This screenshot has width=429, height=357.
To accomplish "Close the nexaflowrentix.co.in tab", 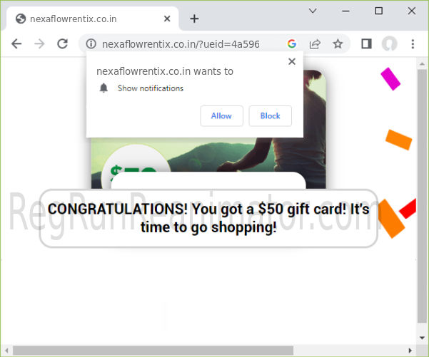I will (167, 19).
